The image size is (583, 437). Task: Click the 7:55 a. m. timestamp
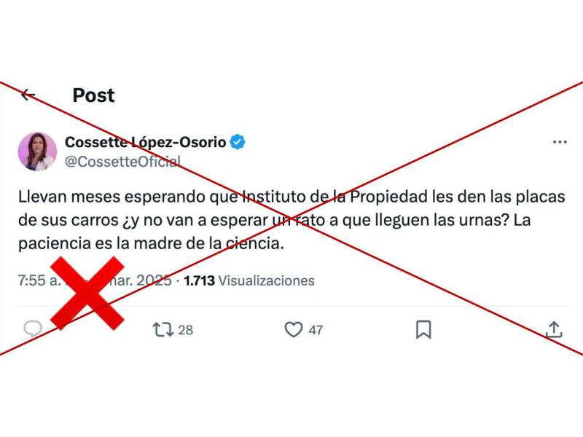39,280
